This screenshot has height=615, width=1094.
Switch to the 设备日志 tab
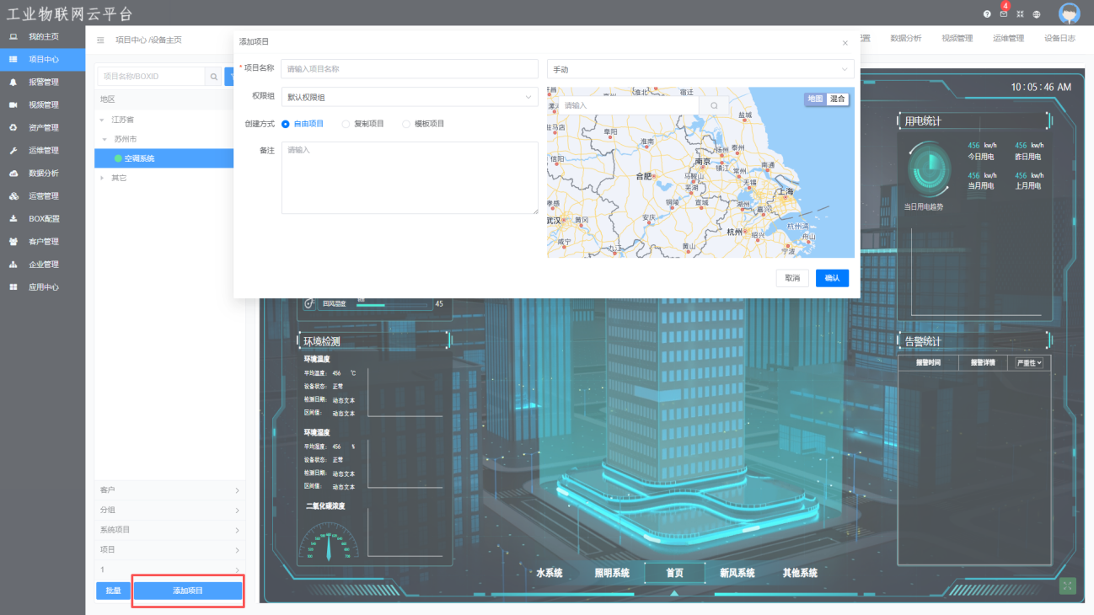[x=1059, y=39]
